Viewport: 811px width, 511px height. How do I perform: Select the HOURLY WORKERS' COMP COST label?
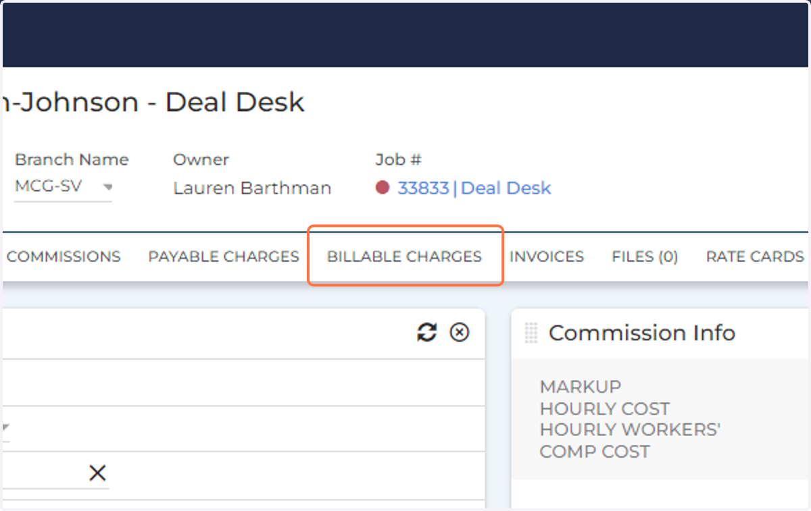(x=630, y=441)
